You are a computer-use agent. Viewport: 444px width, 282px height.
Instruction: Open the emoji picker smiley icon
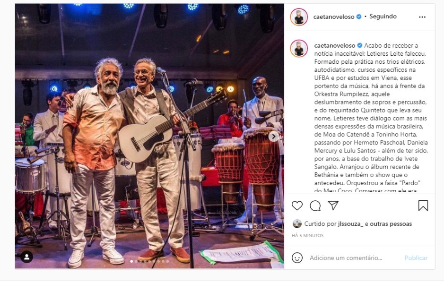(297, 258)
